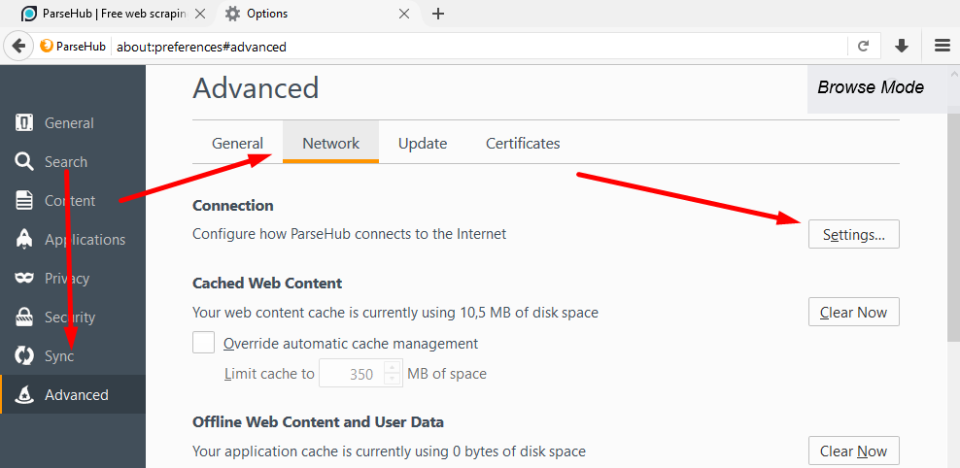The height and width of the screenshot is (468, 960).
Task: Close the Options browser tab
Action: pos(404,14)
